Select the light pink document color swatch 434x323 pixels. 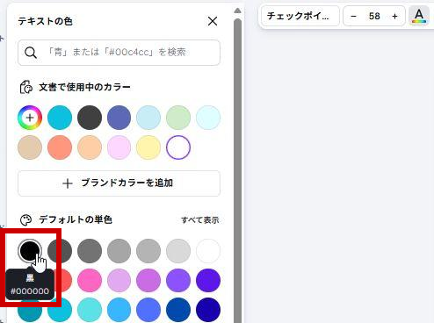pos(119,147)
